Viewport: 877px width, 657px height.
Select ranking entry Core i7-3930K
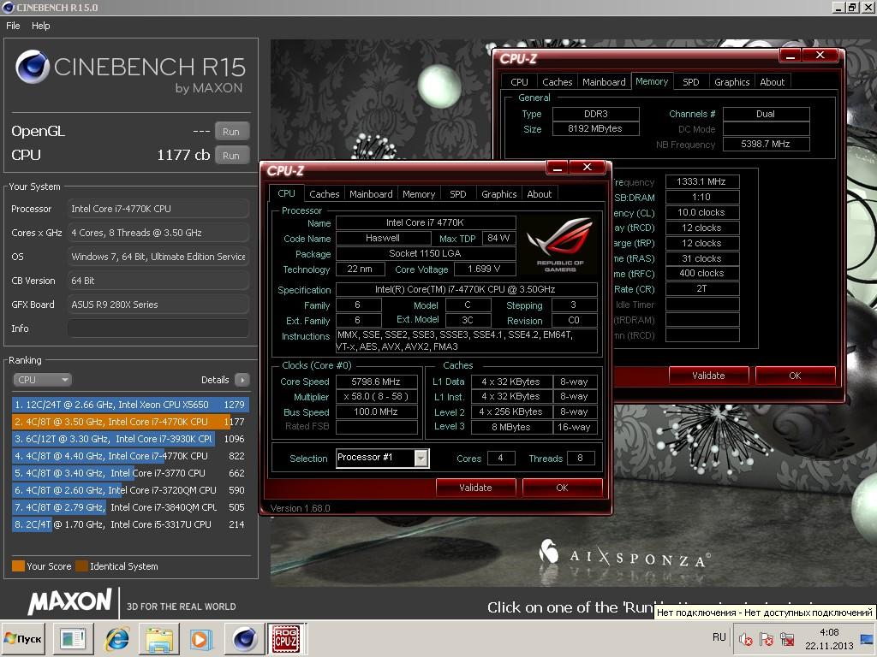coord(130,439)
